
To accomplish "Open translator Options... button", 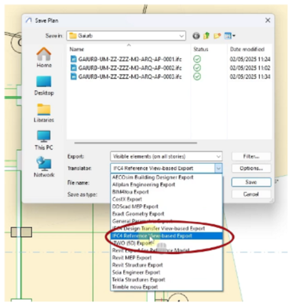I will pyautogui.click(x=251, y=168).
